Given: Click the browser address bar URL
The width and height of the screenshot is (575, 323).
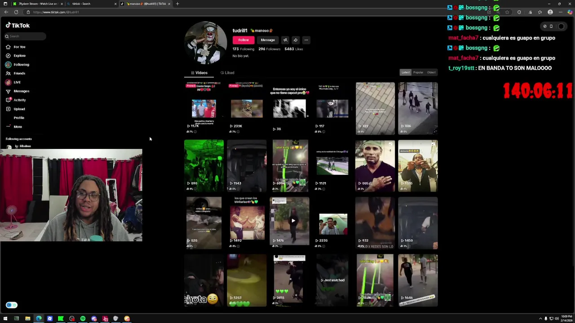Looking at the screenshot, I should coord(56,12).
